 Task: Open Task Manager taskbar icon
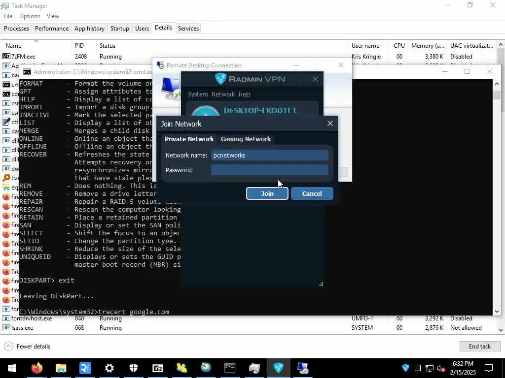[x=254, y=368]
